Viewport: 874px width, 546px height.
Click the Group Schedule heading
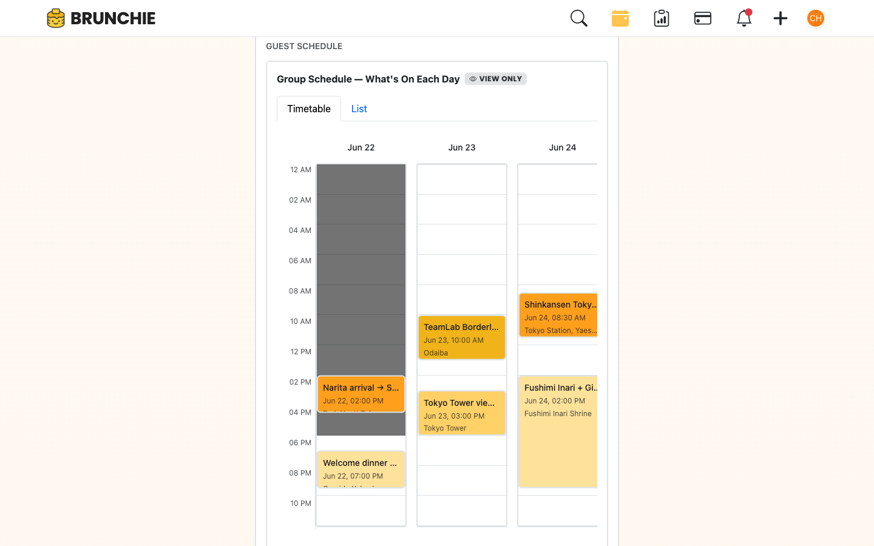point(368,79)
